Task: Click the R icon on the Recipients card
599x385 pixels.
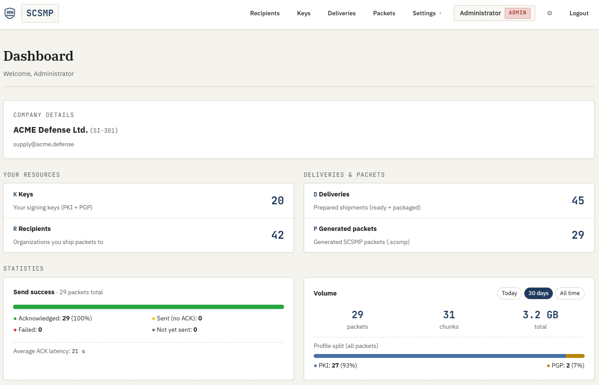Action: (15, 229)
